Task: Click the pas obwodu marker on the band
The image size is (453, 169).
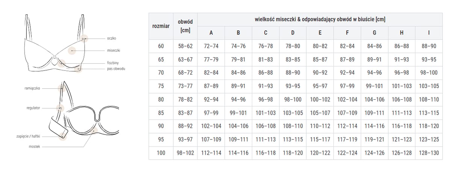Action: click(x=78, y=69)
